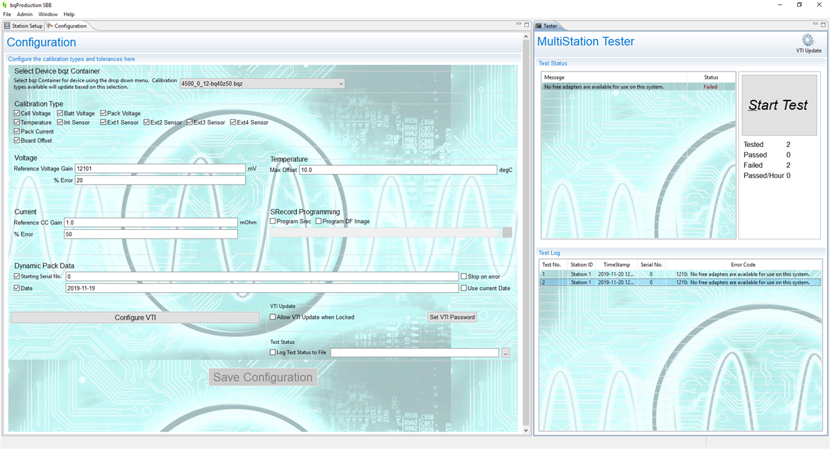Toggle the Date checkbox in Dynamic Pack Data
This screenshot has width=830, height=449.
[x=17, y=288]
